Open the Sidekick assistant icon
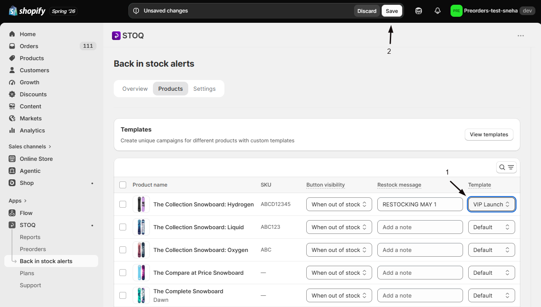 point(419,11)
